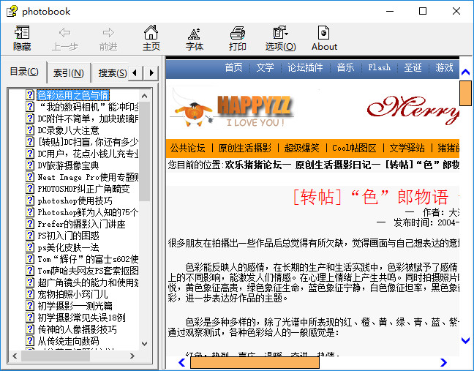Open topic Prefer的摄影入门讲座
Viewport: 474px width, 371px height.
tap(81, 224)
